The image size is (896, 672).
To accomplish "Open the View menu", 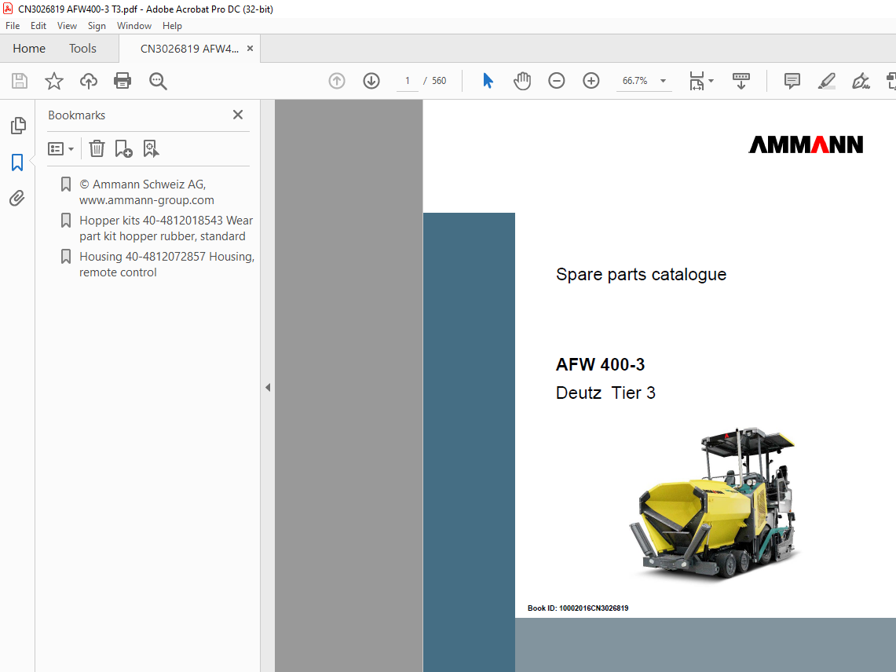I will point(67,26).
